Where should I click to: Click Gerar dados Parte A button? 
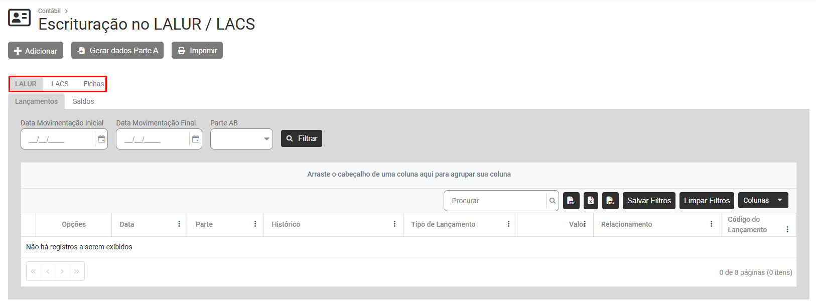coord(117,50)
